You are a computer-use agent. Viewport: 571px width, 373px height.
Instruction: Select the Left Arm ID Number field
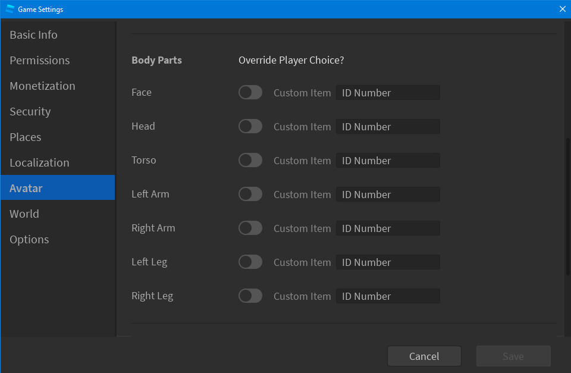click(388, 194)
